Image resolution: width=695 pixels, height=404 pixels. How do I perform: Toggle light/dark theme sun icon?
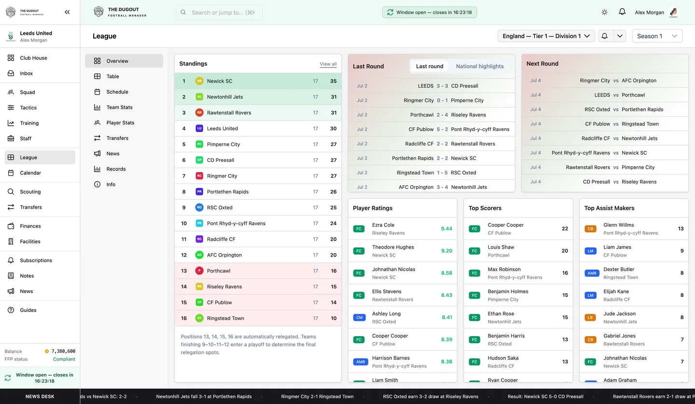tap(604, 12)
